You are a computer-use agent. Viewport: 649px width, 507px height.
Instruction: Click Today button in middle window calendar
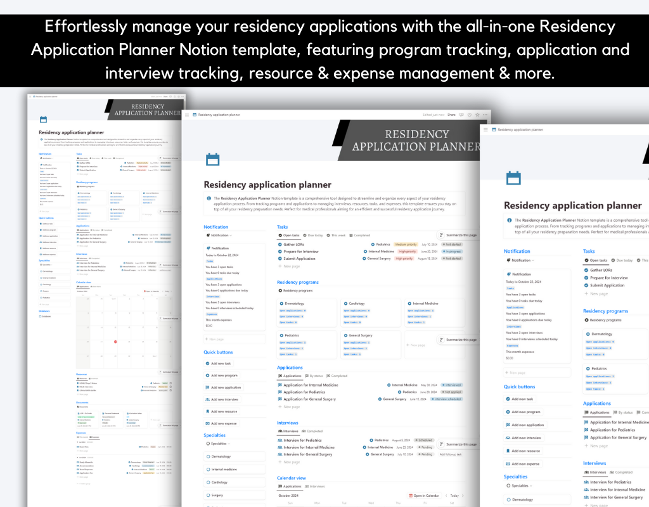pos(454,496)
